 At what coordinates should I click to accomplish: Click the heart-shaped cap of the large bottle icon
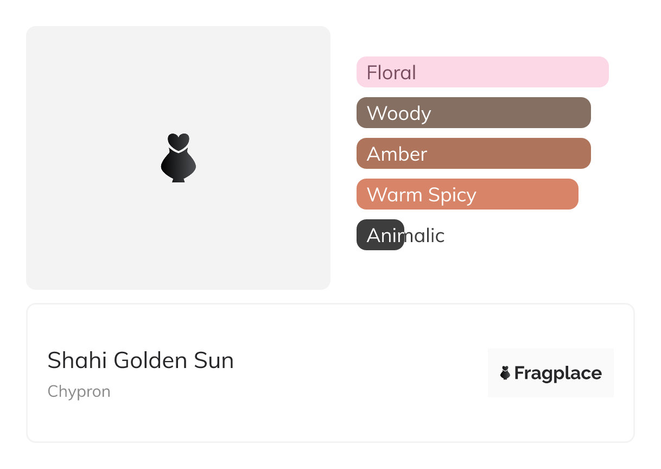[178, 141]
